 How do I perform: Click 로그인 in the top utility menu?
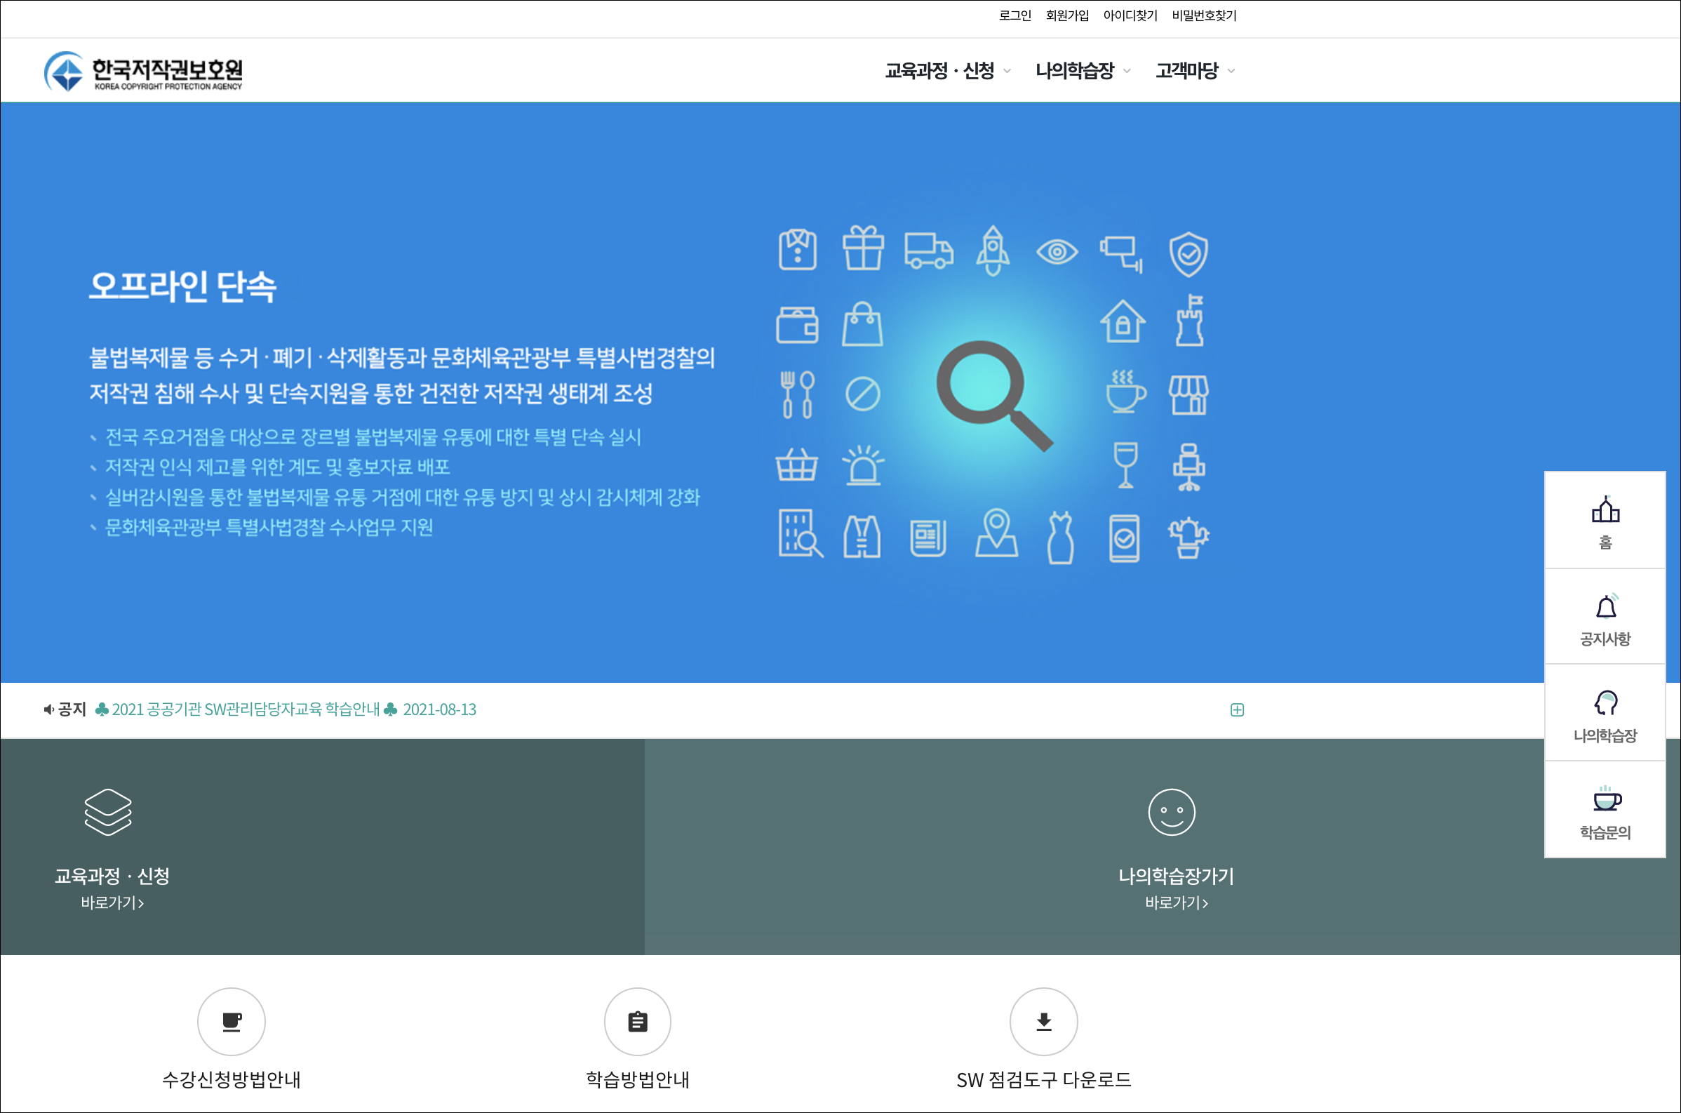1014,15
